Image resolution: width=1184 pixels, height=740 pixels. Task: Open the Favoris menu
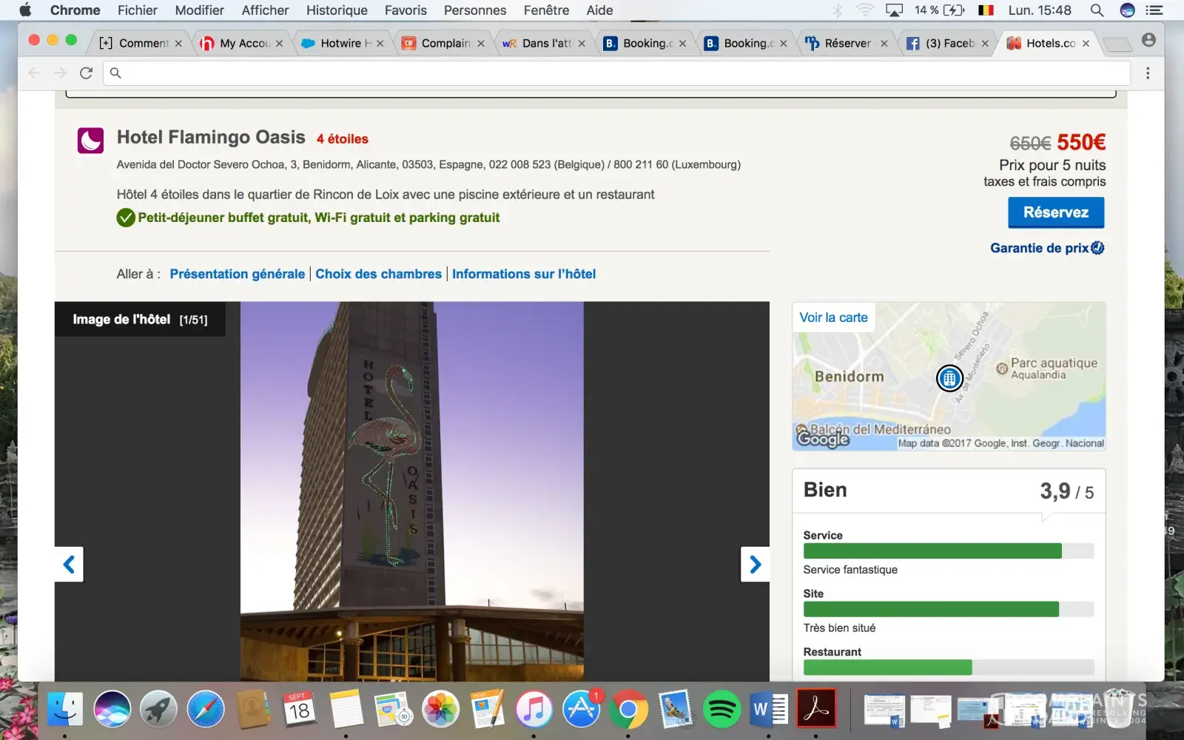(406, 10)
